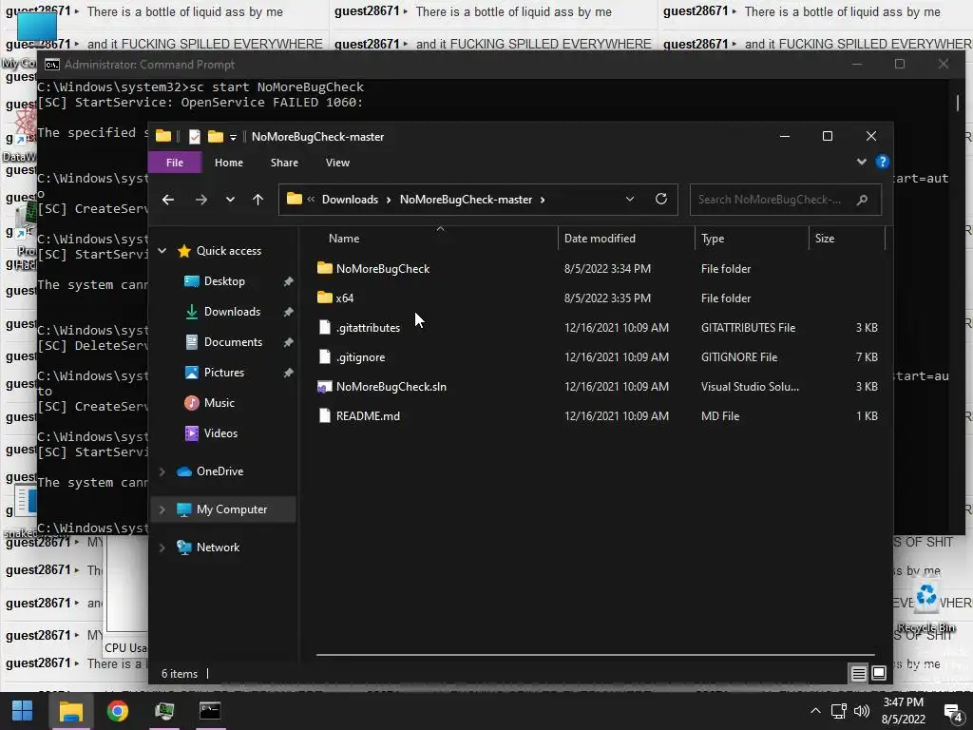Select Music in navigation pane
Screen dimensions: 973x730
219,403
